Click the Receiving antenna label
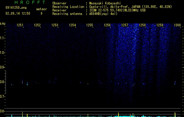184x117 pixels. click(67, 14)
